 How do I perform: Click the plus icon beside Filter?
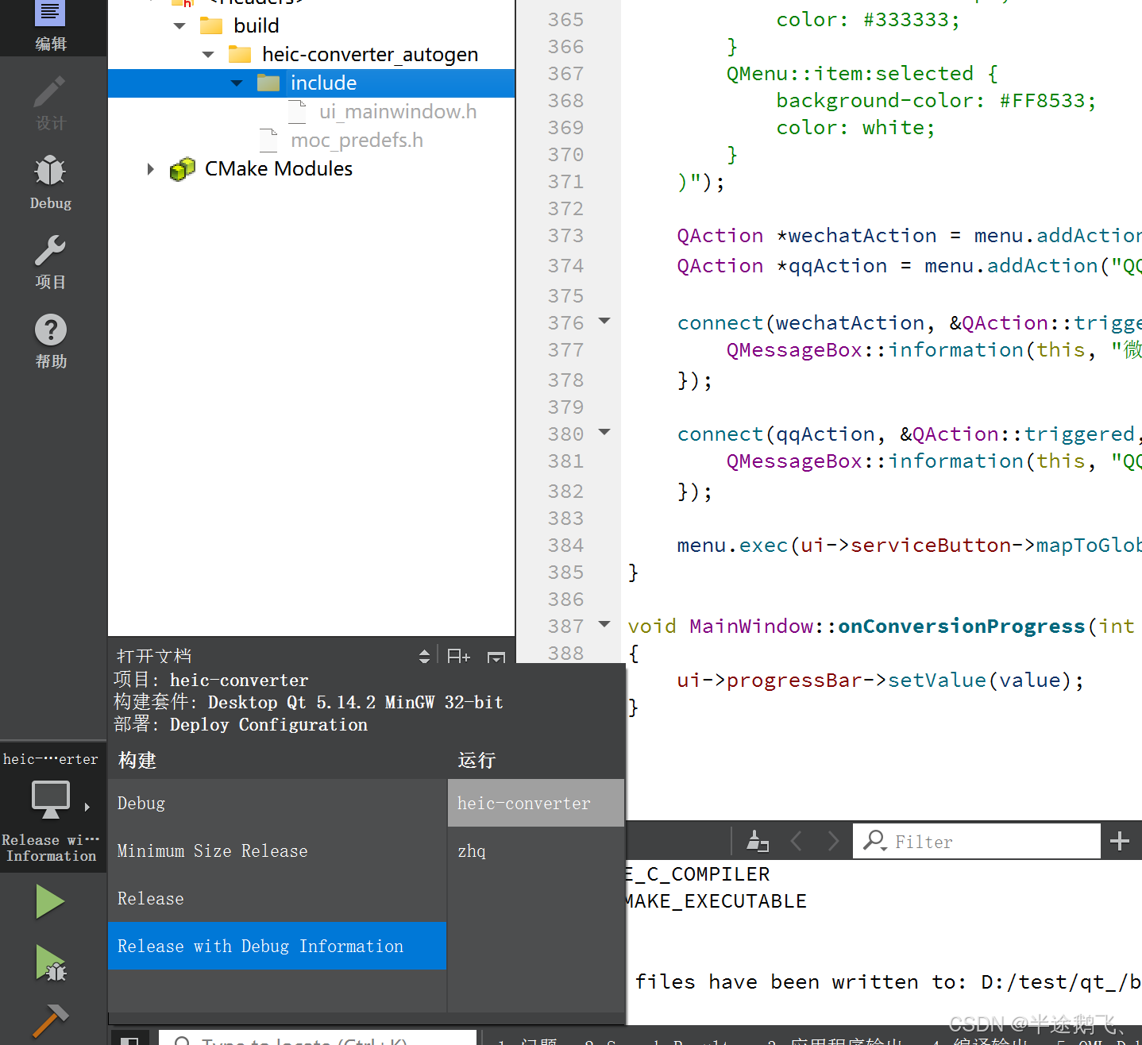pos(1120,841)
